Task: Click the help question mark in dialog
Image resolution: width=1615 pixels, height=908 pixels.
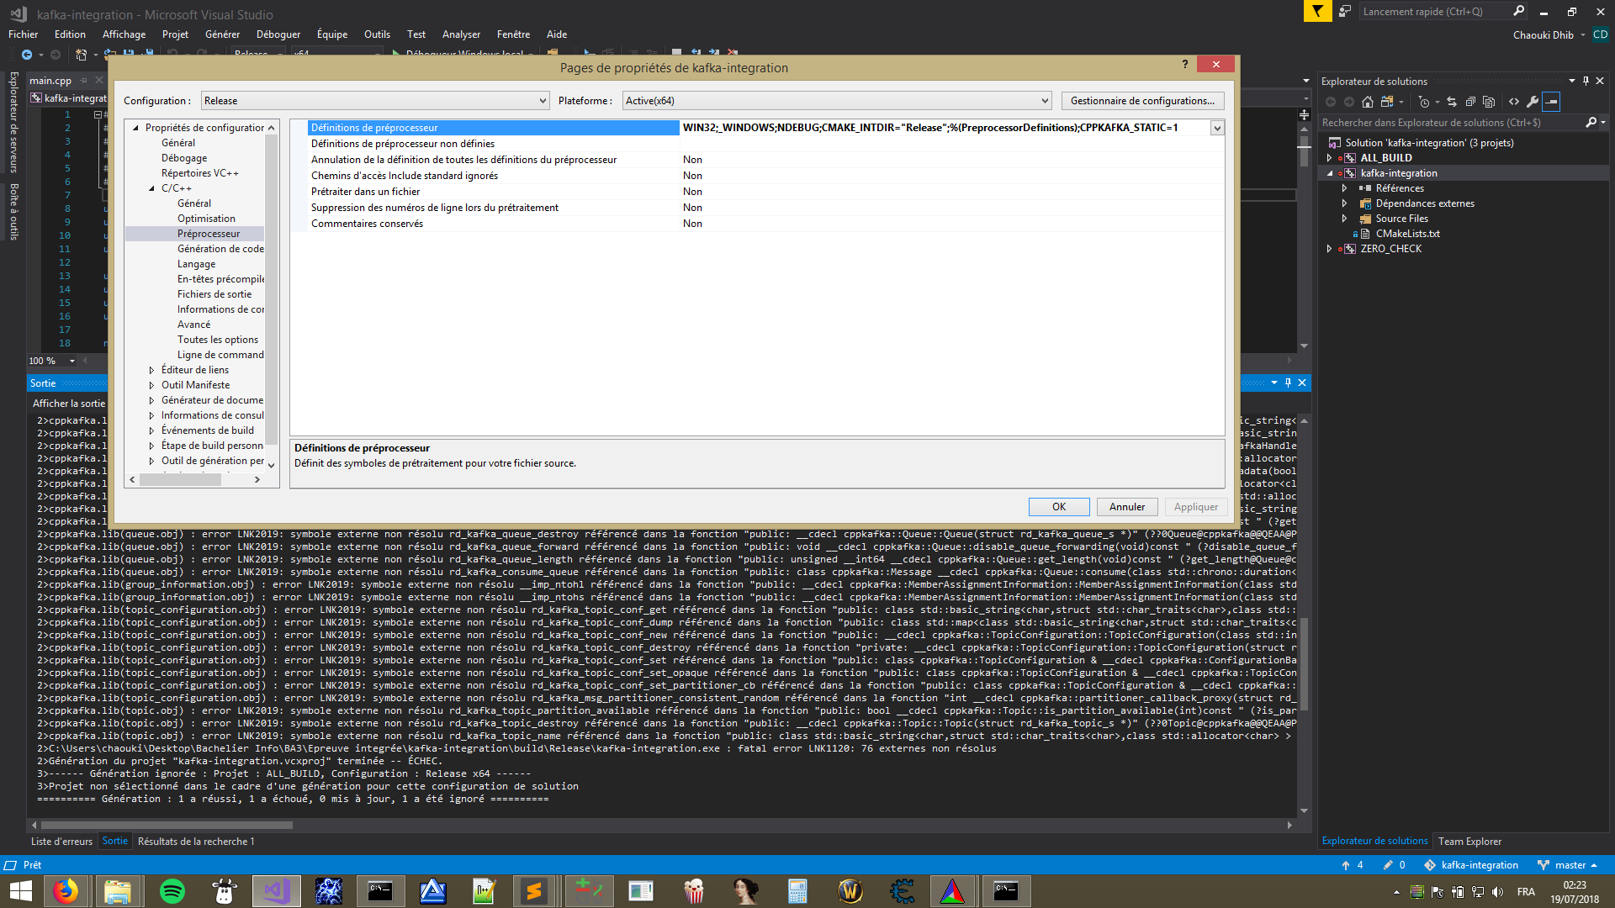Action: coord(1185,65)
